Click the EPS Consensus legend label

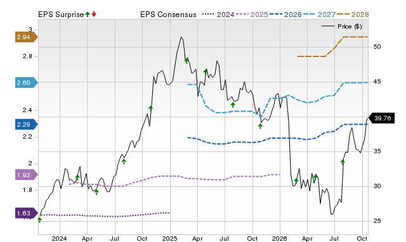click(168, 15)
